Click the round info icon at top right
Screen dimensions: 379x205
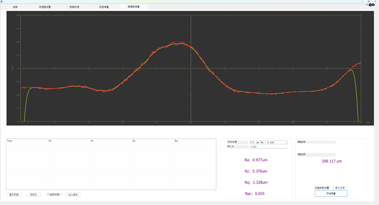coord(373,5)
